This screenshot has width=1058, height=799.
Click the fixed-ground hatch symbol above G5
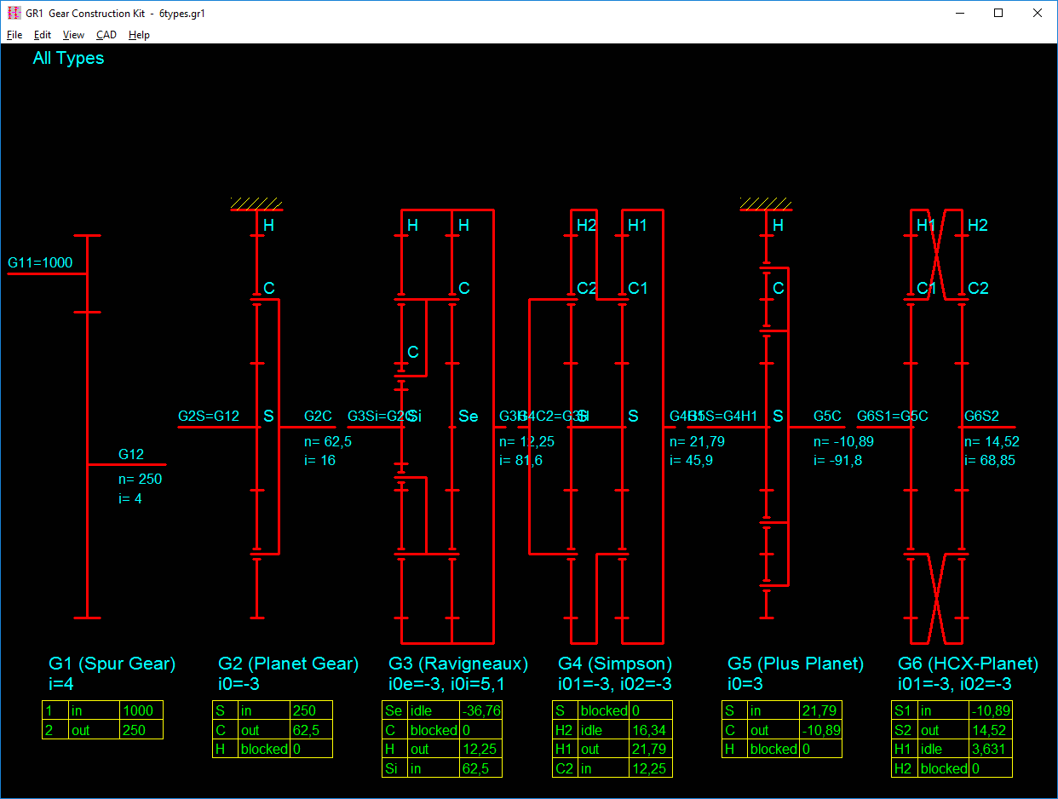pos(766,204)
